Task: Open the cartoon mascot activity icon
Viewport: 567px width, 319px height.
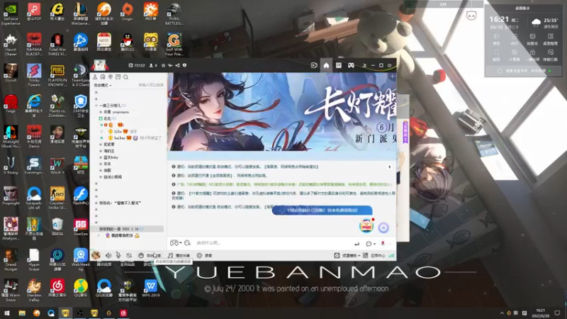Action: (x=366, y=225)
